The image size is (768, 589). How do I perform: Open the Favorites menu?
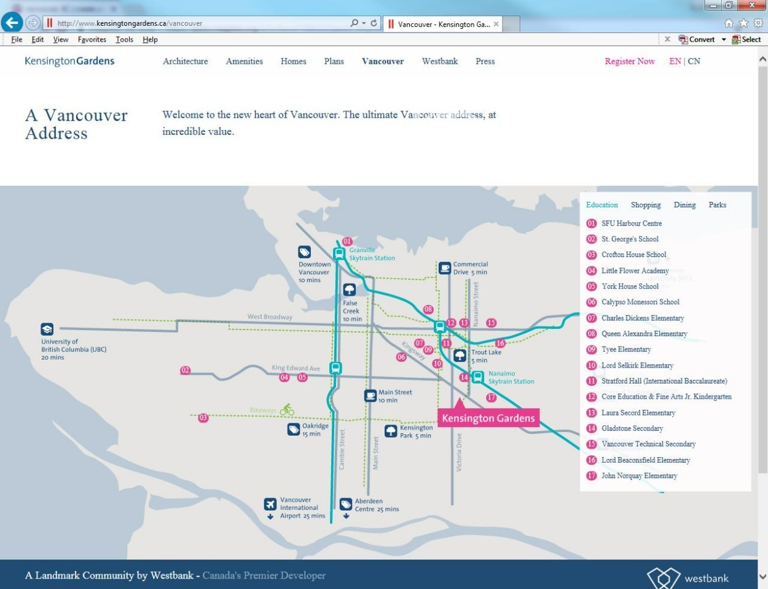92,39
